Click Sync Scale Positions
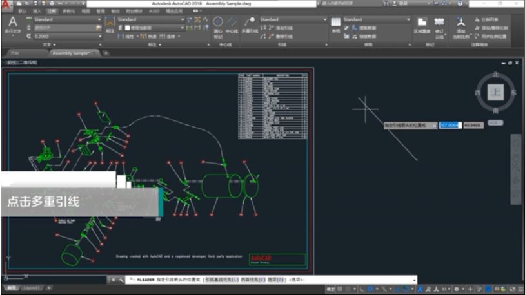This screenshot has width=525, height=295. (x=491, y=36)
